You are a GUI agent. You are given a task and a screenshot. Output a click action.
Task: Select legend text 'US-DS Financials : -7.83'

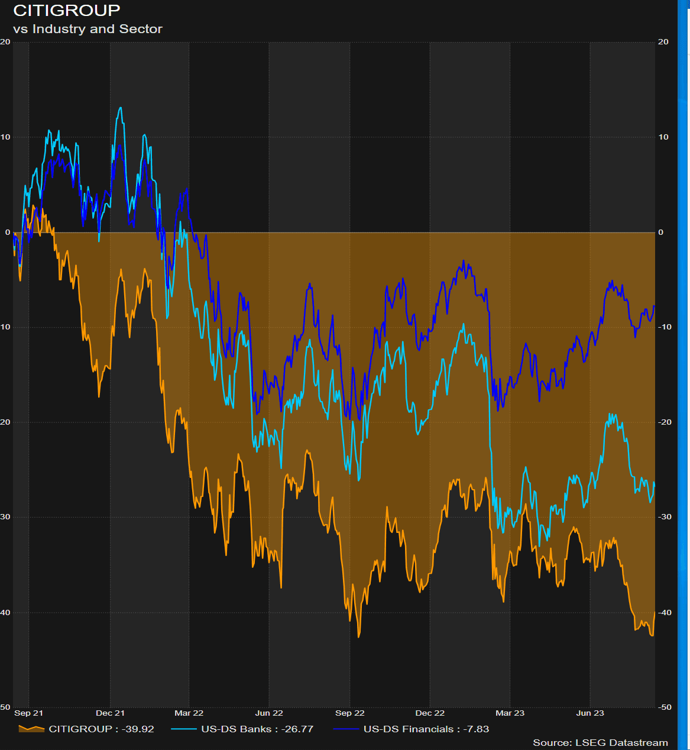coord(426,729)
